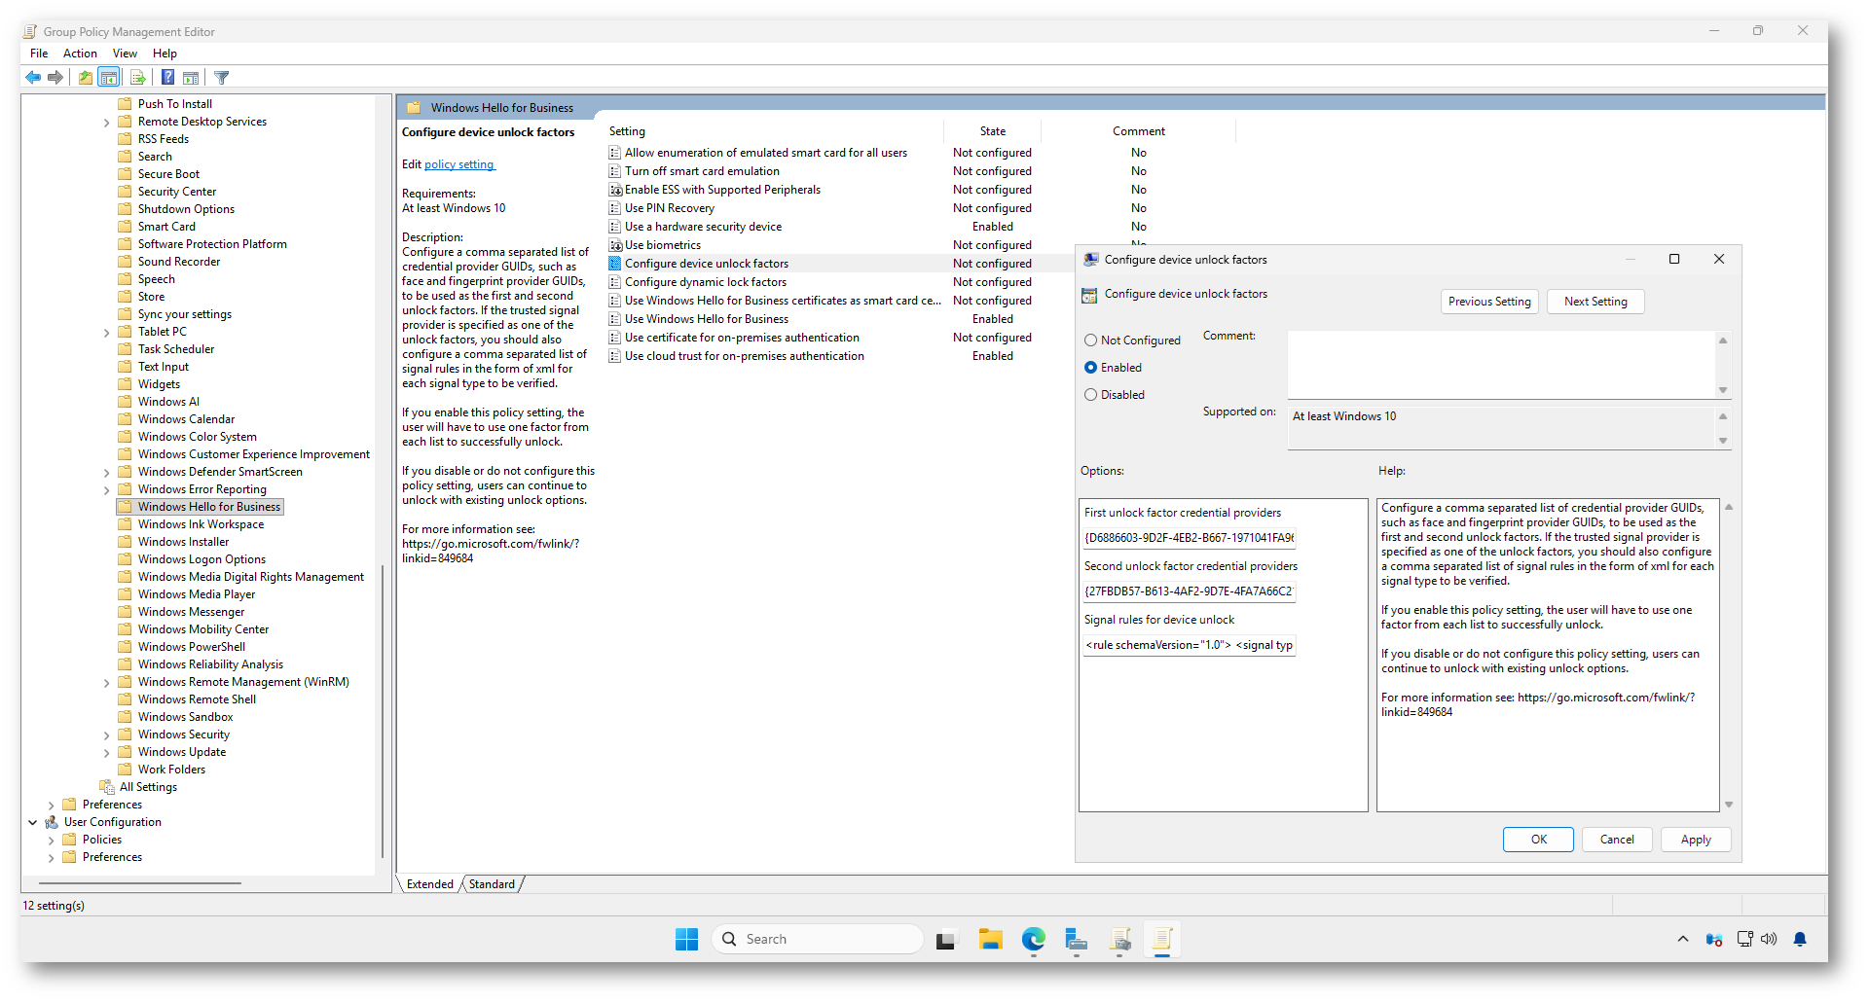Open the Action menu

coord(80,54)
